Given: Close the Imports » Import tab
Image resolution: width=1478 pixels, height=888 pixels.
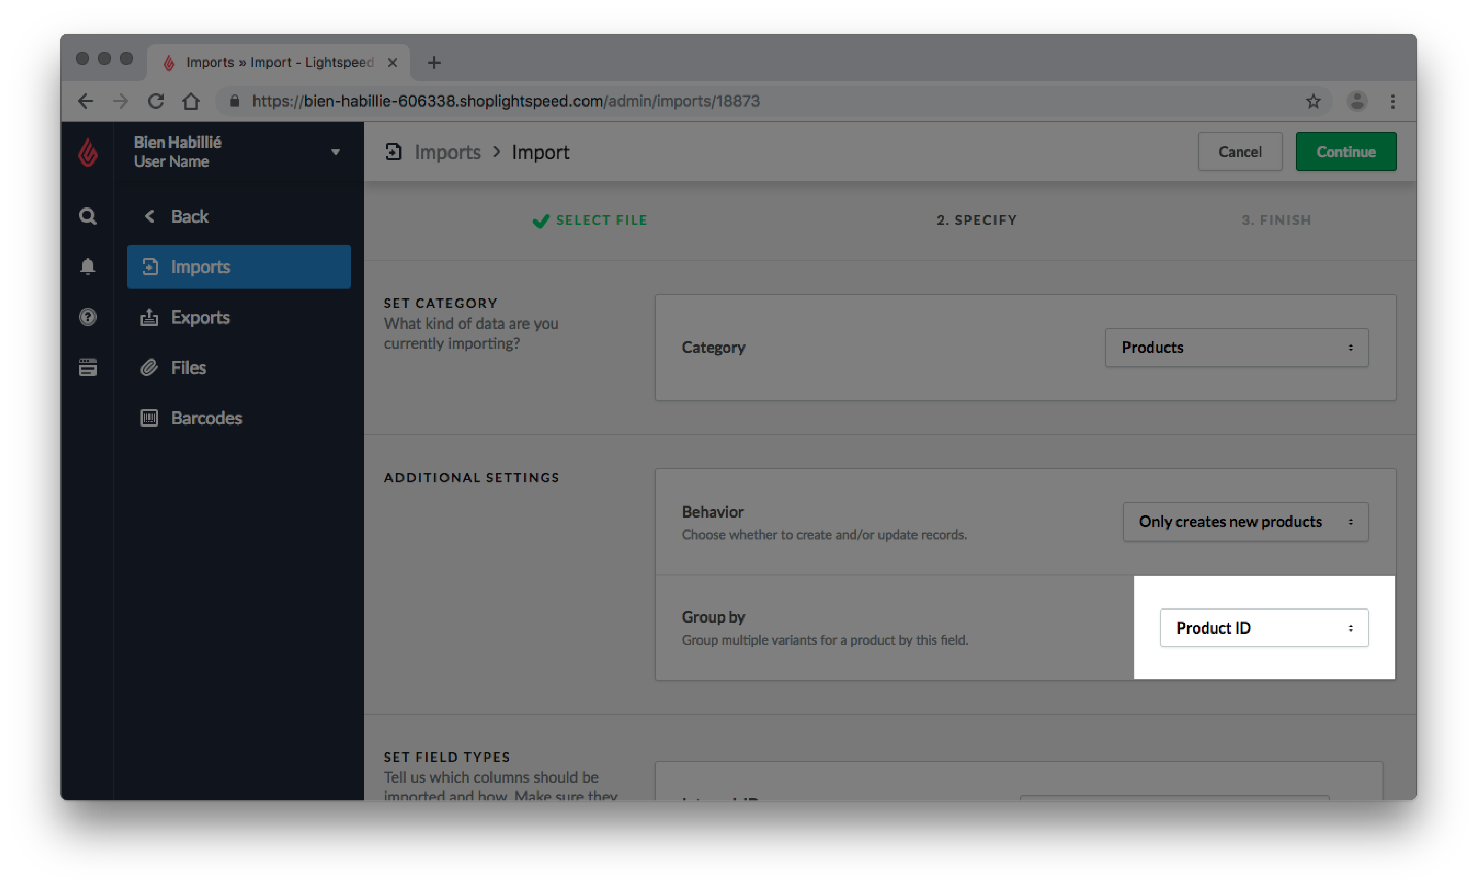Looking at the screenshot, I should point(393,62).
